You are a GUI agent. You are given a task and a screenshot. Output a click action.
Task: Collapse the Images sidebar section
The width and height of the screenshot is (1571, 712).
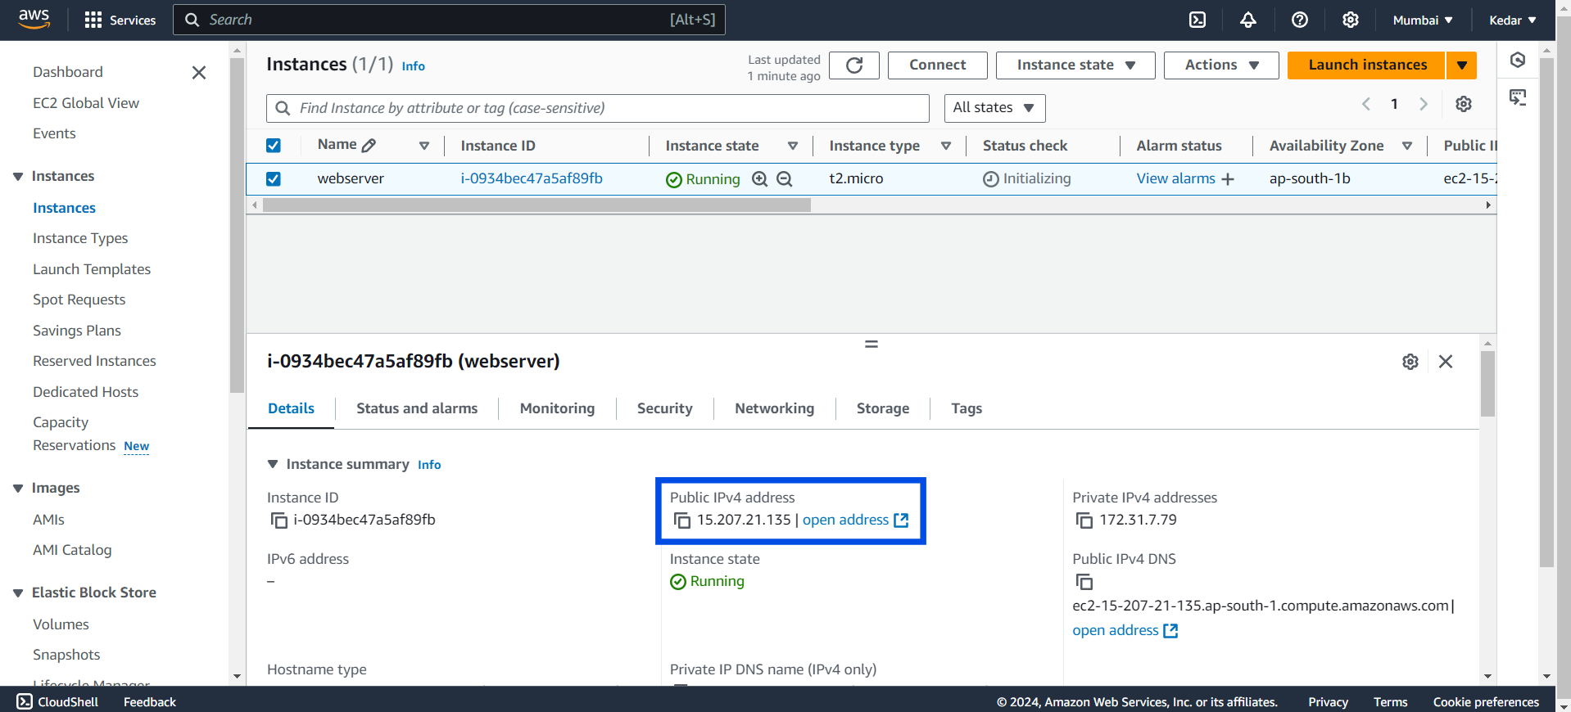(x=18, y=489)
